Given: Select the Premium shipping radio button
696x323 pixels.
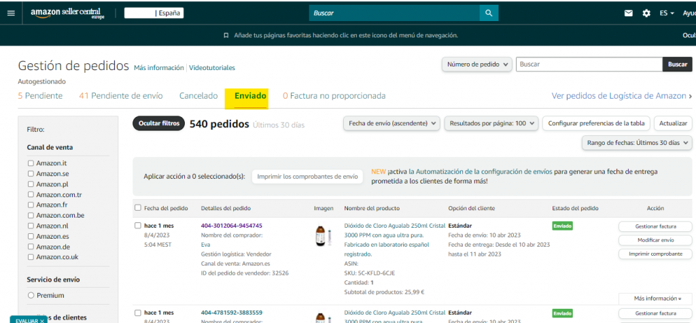Looking at the screenshot, I should tap(31, 295).
